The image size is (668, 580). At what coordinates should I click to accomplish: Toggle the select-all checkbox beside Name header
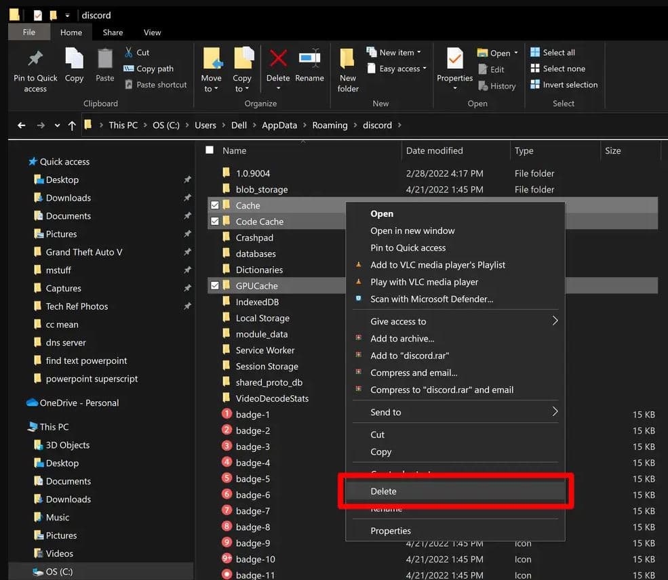(210, 150)
